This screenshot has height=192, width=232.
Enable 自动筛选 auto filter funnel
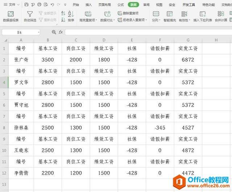(30, 16)
